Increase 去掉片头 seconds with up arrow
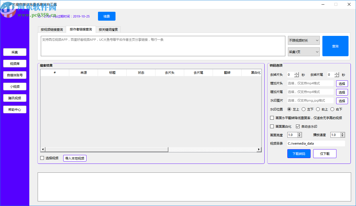 297,73
